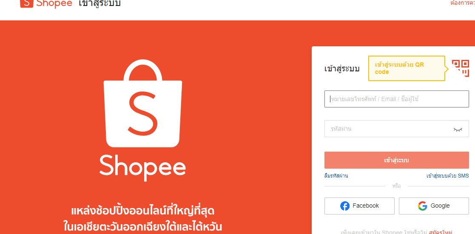Click the หรือ divider text
475x234 pixels.
[396, 186]
